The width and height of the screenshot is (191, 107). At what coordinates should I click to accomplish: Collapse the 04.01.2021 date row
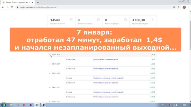[x=50, y=87]
